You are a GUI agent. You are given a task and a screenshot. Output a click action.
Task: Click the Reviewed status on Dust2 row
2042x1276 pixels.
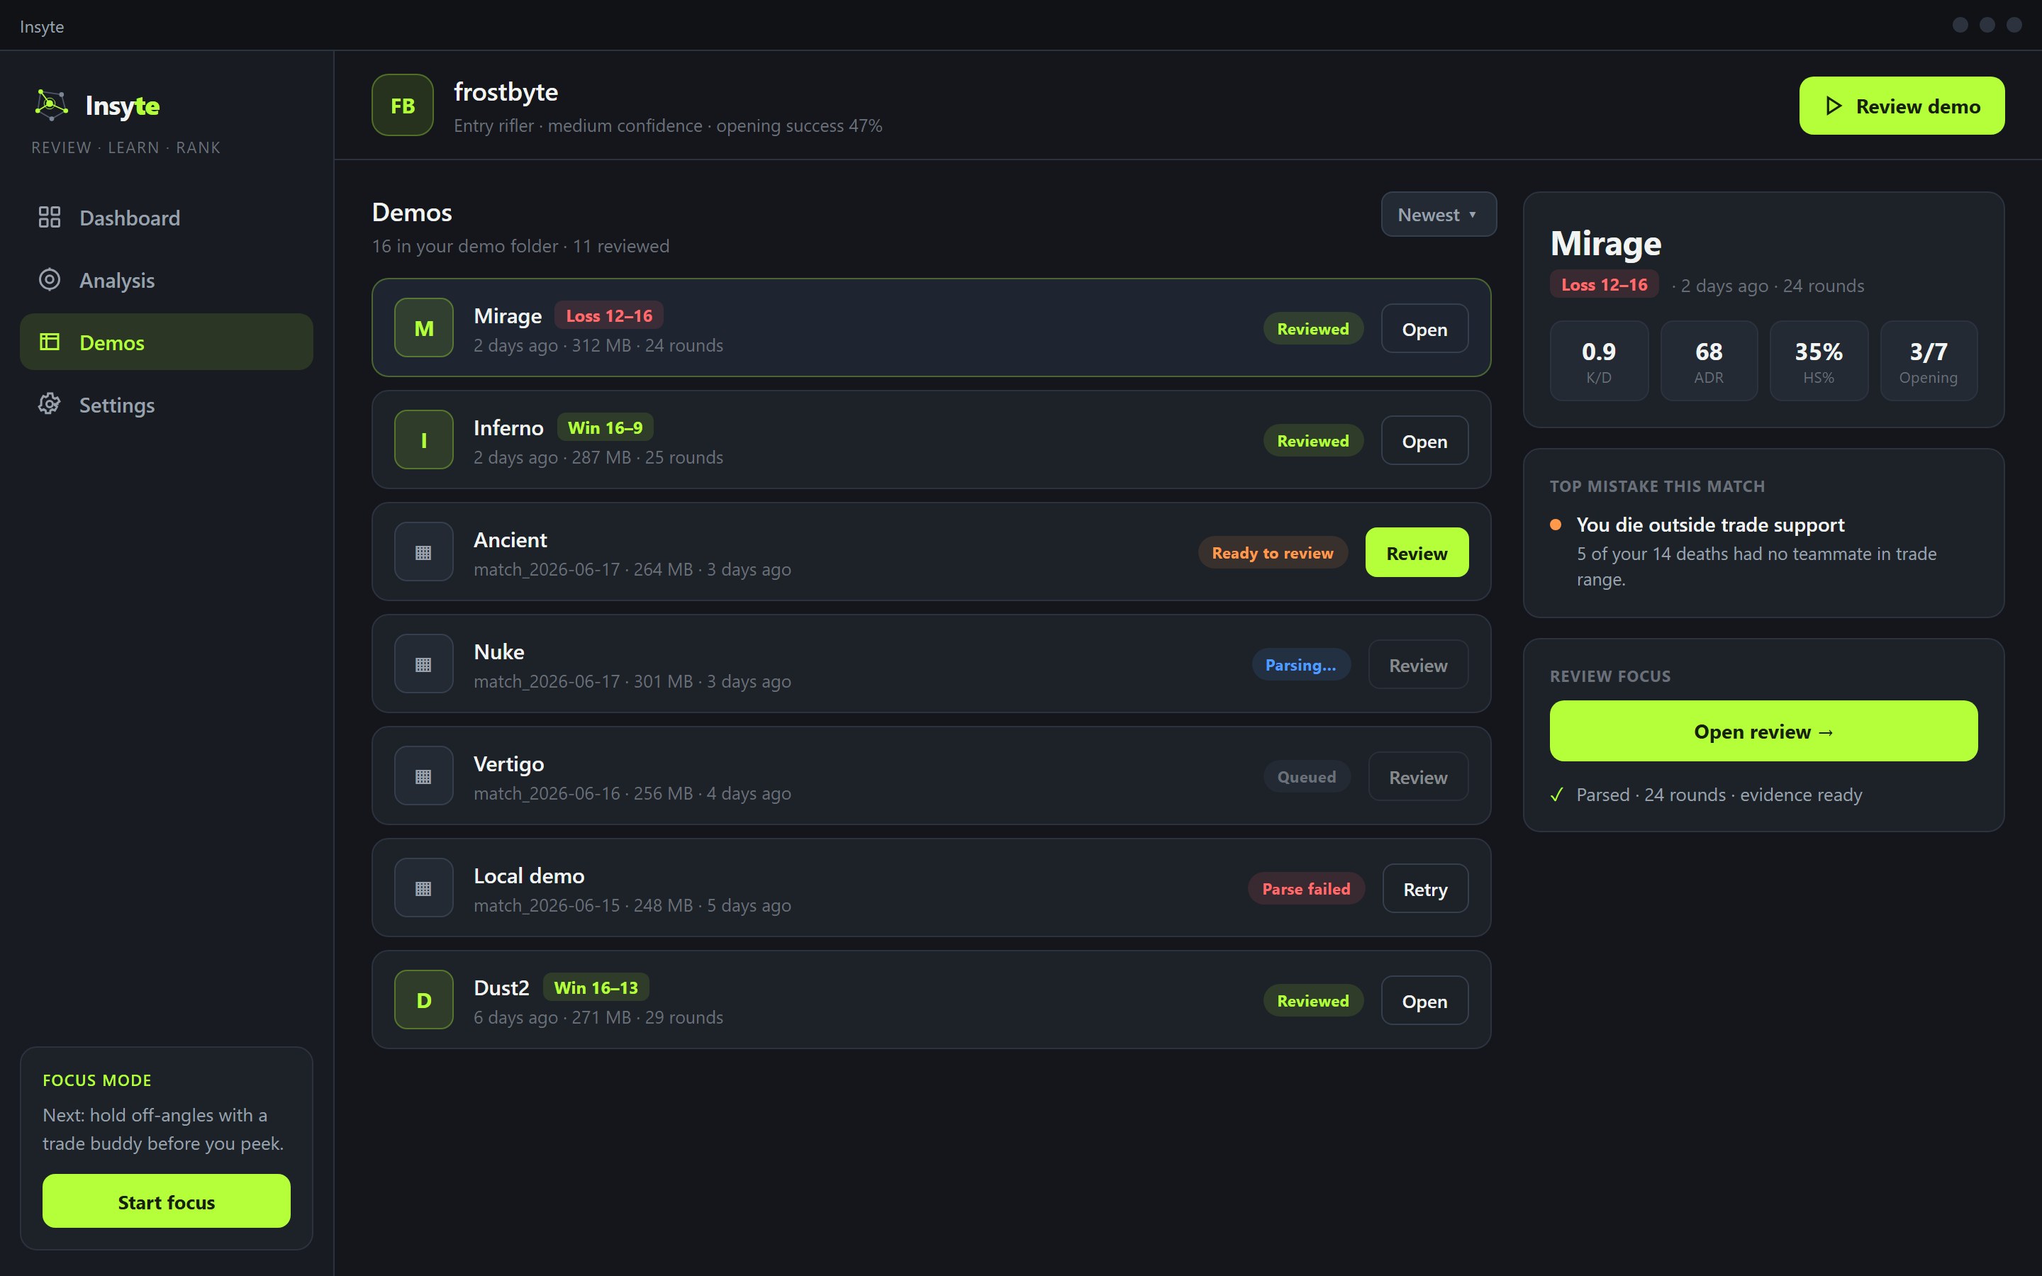tap(1313, 1001)
